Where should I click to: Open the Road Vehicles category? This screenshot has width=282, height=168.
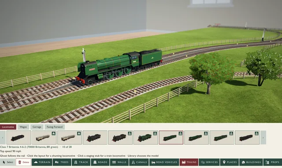pos(164,162)
